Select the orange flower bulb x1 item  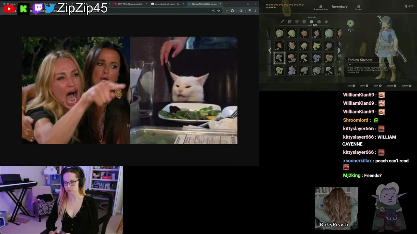tap(292, 45)
